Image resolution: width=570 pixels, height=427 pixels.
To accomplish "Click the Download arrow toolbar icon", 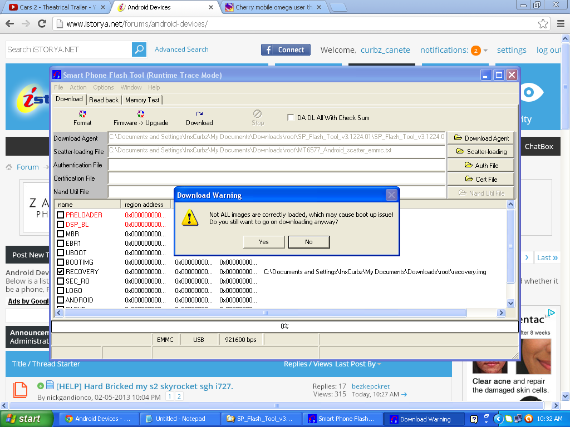I will [199, 114].
